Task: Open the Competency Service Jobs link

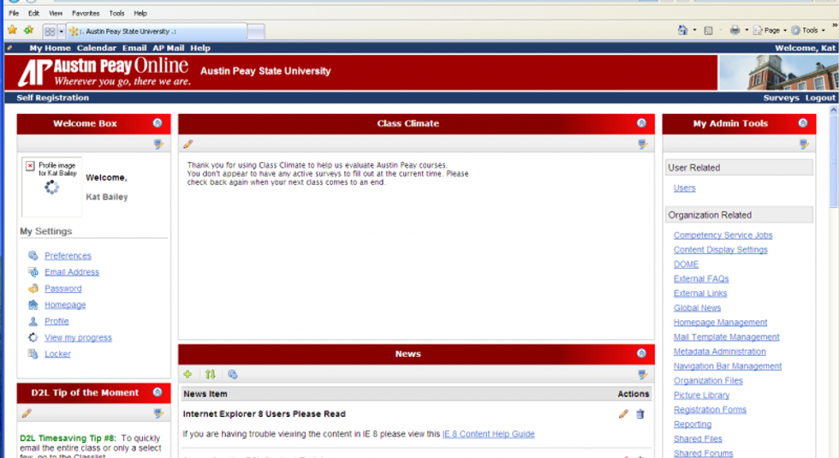Action: 723,235
